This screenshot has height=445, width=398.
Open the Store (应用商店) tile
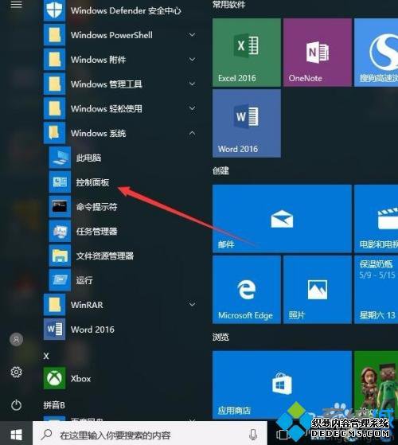(282, 384)
